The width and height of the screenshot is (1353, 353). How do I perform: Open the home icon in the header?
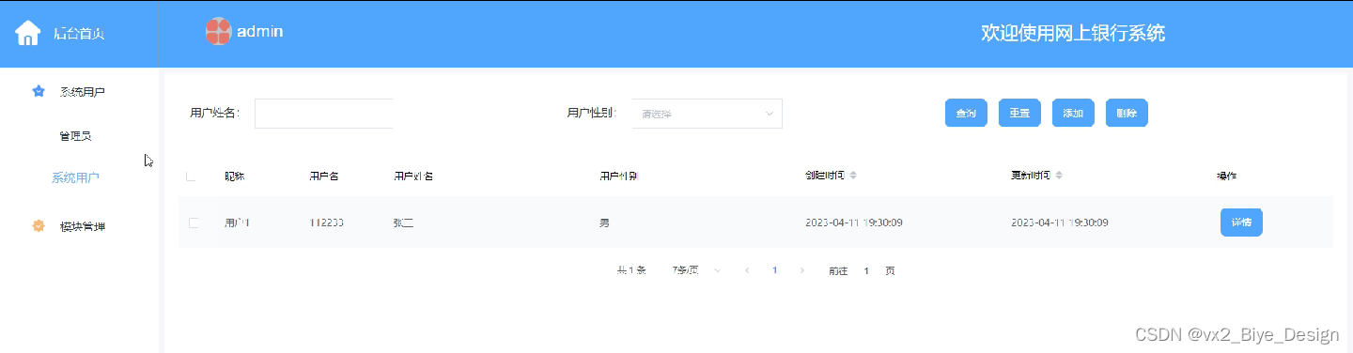click(x=28, y=33)
